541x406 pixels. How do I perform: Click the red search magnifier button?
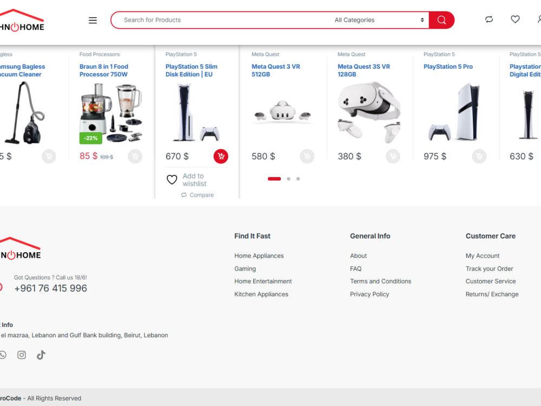tap(441, 20)
